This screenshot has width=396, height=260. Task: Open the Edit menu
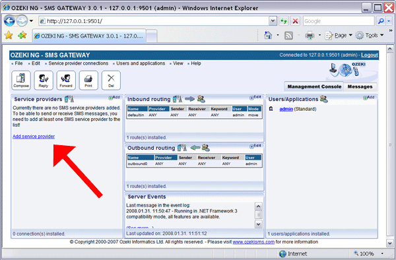pyautogui.click(x=36, y=63)
